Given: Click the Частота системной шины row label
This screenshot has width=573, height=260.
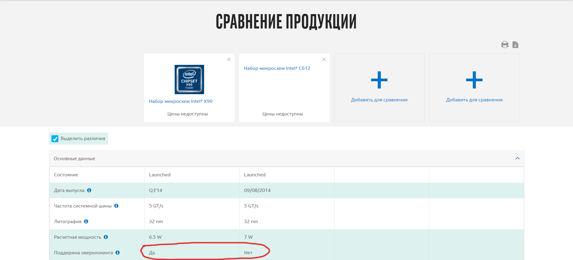Looking at the screenshot, I should click(83, 206).
